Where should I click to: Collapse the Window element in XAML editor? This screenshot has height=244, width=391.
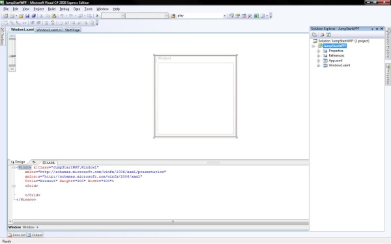pyautogui.click(x=14, y=168)
